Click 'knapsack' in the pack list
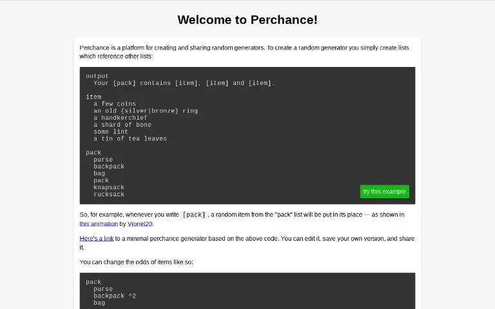Image resolution: width=495 pixels, height=309 pixels. click(x=109, y=187)
